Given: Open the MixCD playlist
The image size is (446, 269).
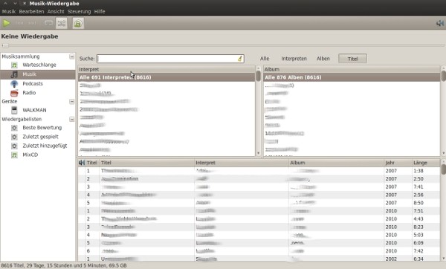Looking at the screenshot, I should 38,155.
